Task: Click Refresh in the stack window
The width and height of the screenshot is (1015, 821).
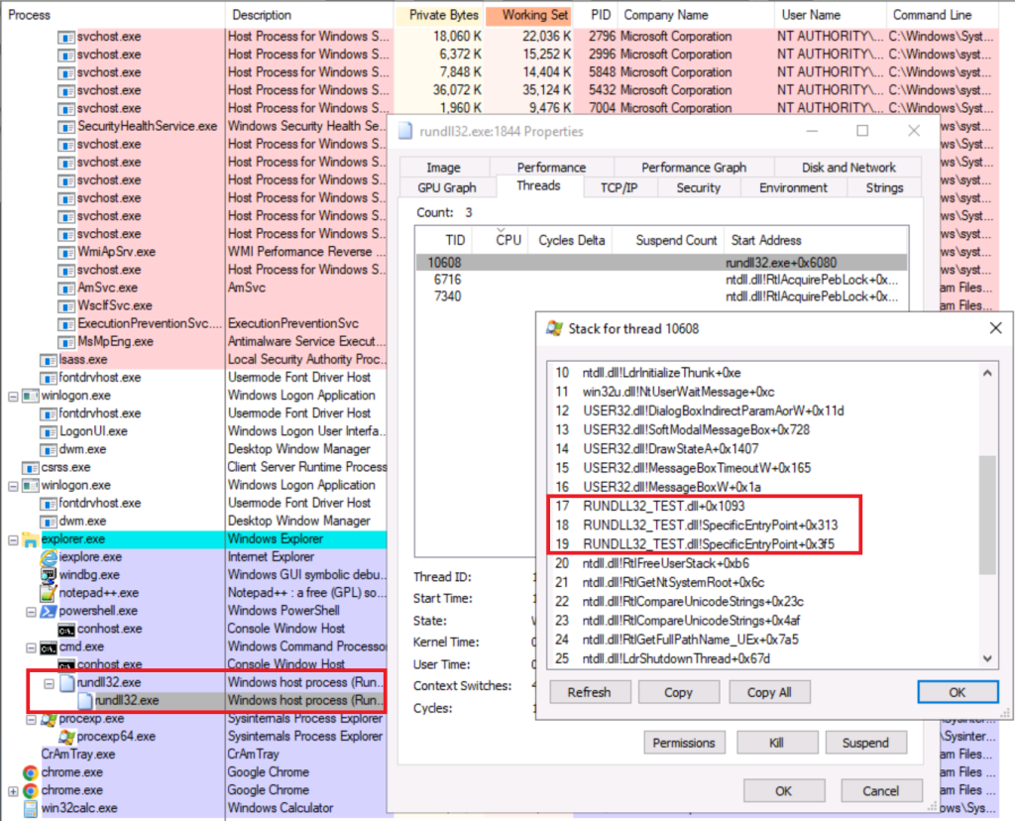Action: click(x=589, y=692)
